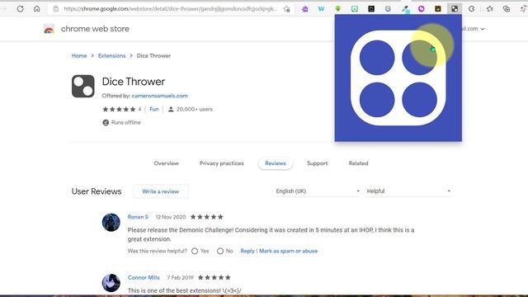Open the purple robot extension
Image resolution: width=528 pixels, height=297 pixels.
[x=305, y=9]
